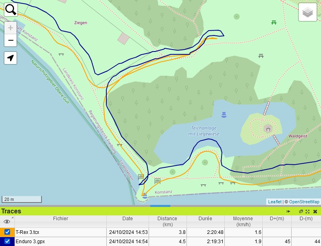Open the OpenStreetMap attribution link

tap(304, 202)
